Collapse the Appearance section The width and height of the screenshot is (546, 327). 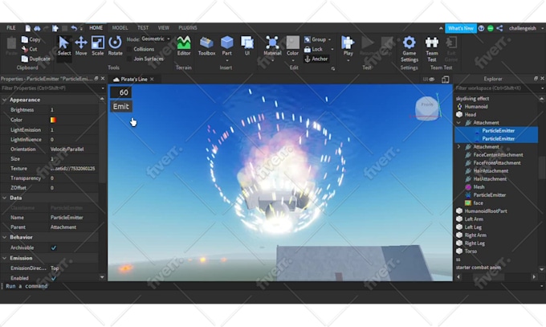[5, 100]
